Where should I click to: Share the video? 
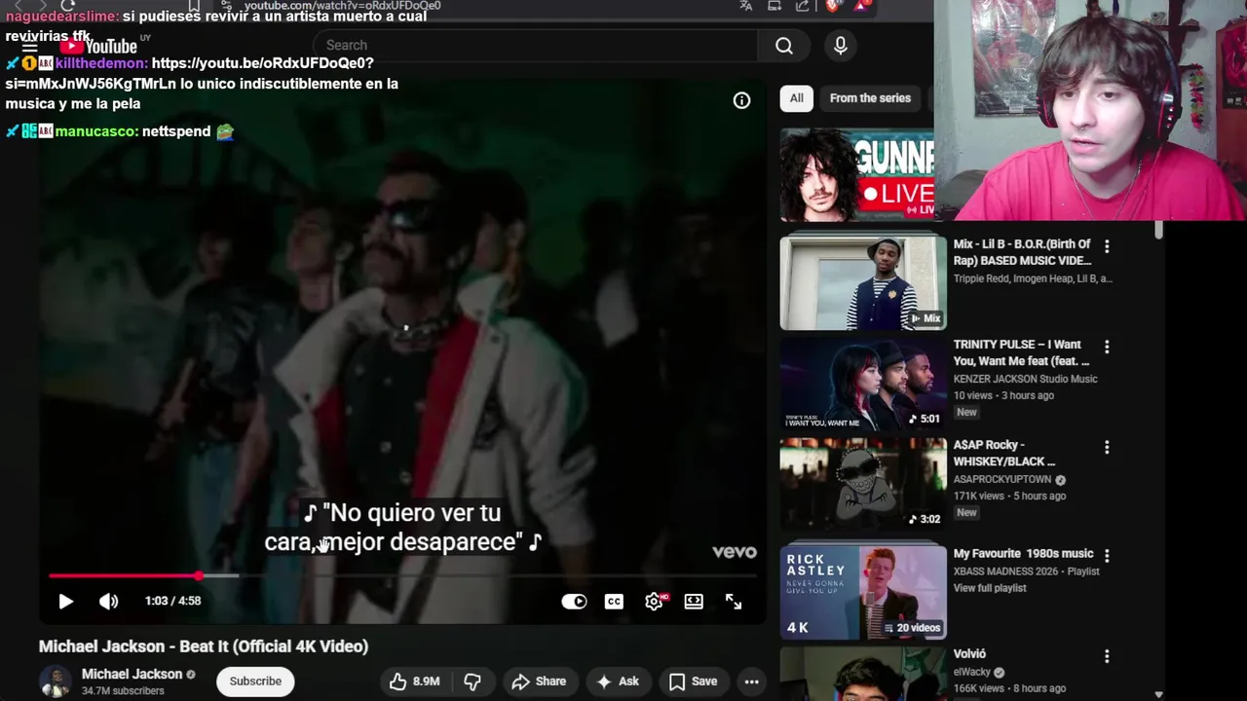[x=539, y=682]
